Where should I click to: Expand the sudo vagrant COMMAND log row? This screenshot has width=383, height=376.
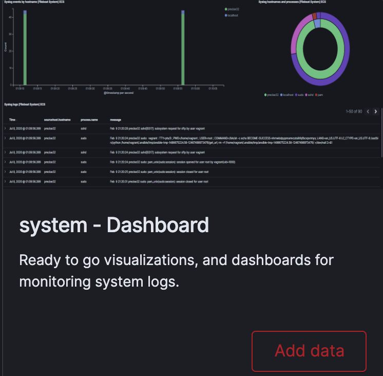pyautogui.click(x=5, y=138)
